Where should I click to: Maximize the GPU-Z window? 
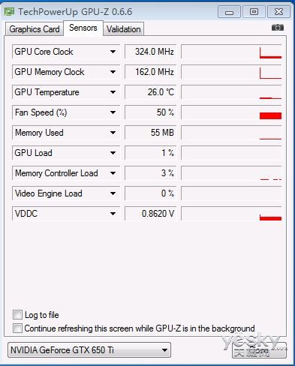pos(254,12)
